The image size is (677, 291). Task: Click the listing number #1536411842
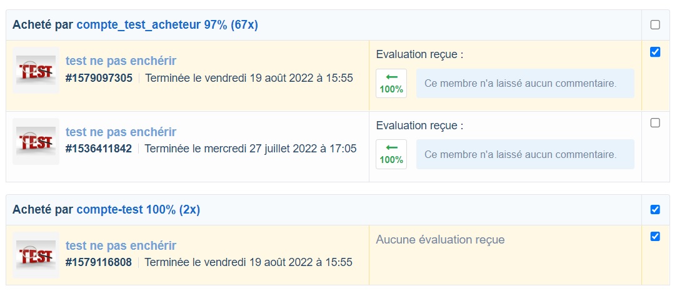99,149
